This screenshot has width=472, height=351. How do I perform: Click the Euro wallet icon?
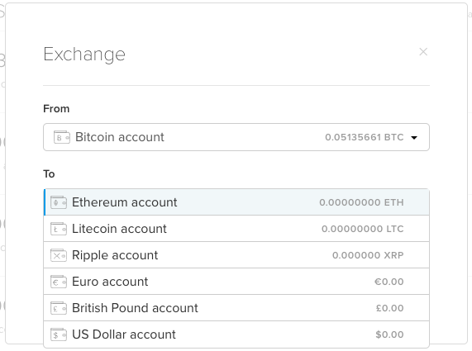point(59,282)
